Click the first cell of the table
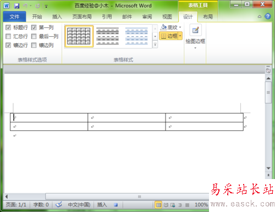This screenshot has height=212, width=275. tap(49, 118)
